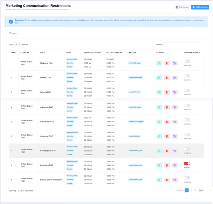
Task: Click the 'Showing 1 to 25 of 52 entries' text
Action: [x=21, y=191]
